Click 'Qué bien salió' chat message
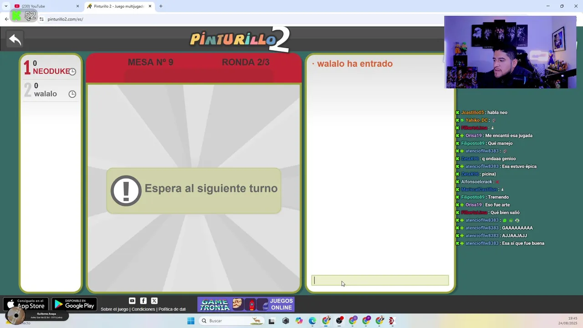The height and width of the screenshot is (328, 583). (488, 213)
